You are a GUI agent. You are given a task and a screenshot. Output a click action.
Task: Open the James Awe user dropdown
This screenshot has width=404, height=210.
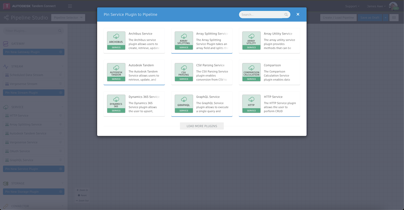pos(376,6)
